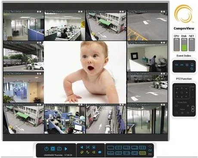Choose the highlighted yellow multi-camera layout
The height and width of the screenshot is (158, 198).
coord(142,153)
